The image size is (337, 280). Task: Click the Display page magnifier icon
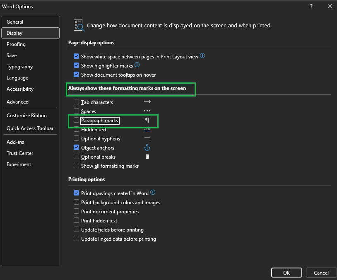tap(79, 25)
